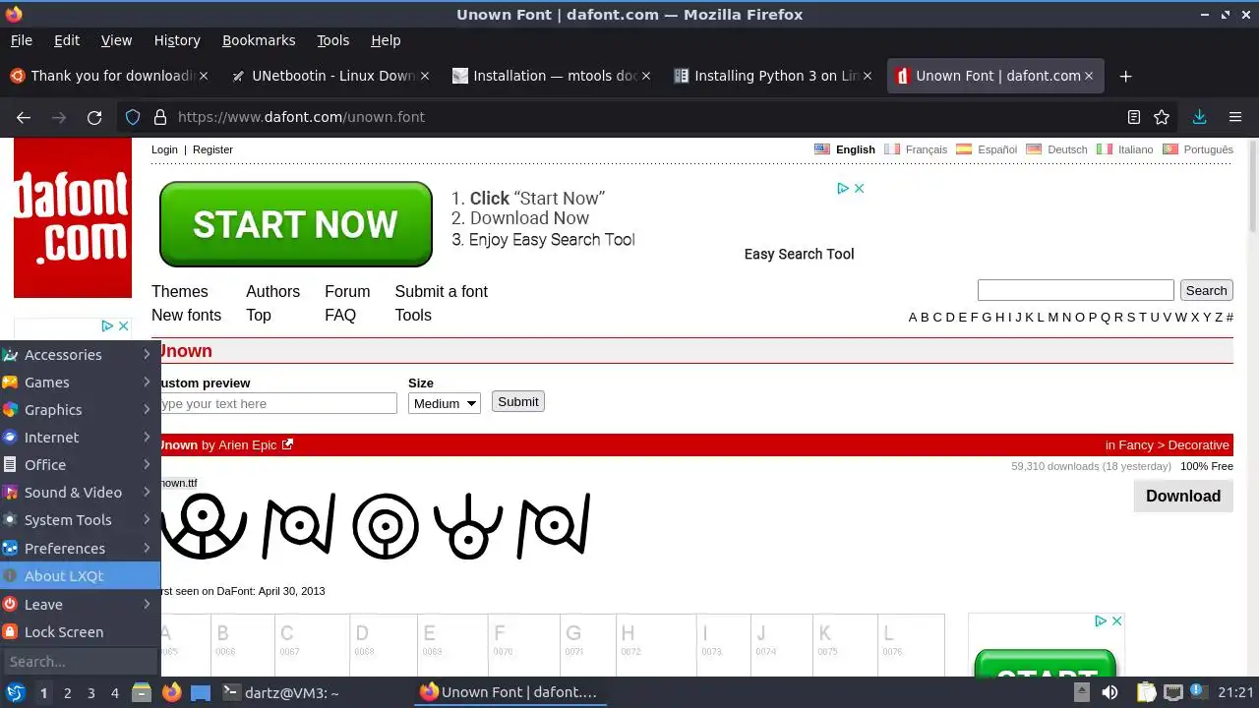Open the Themes link
1259x708 pixels.
pyautogui.click(x=179, y=291)
